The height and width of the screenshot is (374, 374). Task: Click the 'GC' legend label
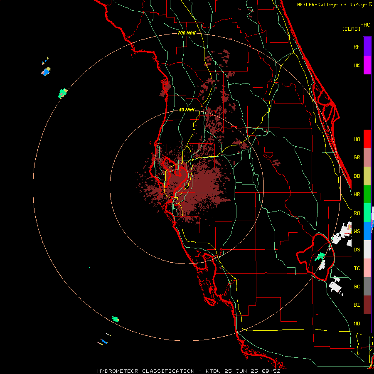tap(357, 287)
